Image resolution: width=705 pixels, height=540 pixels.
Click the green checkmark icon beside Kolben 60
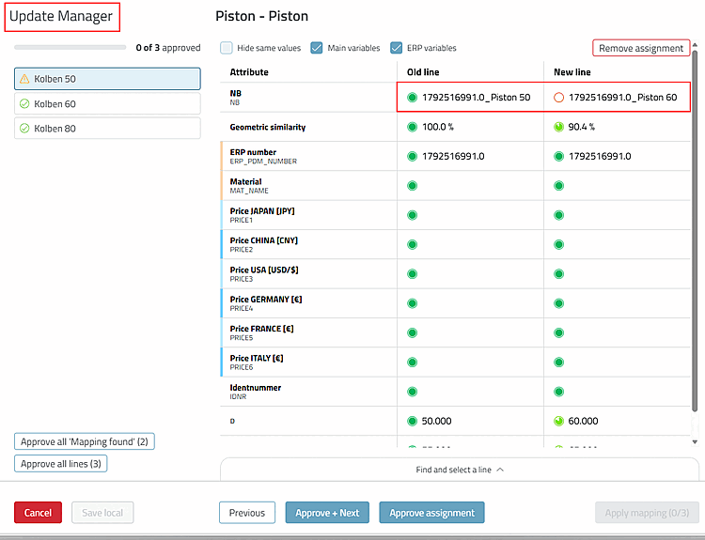pos(24,104)
